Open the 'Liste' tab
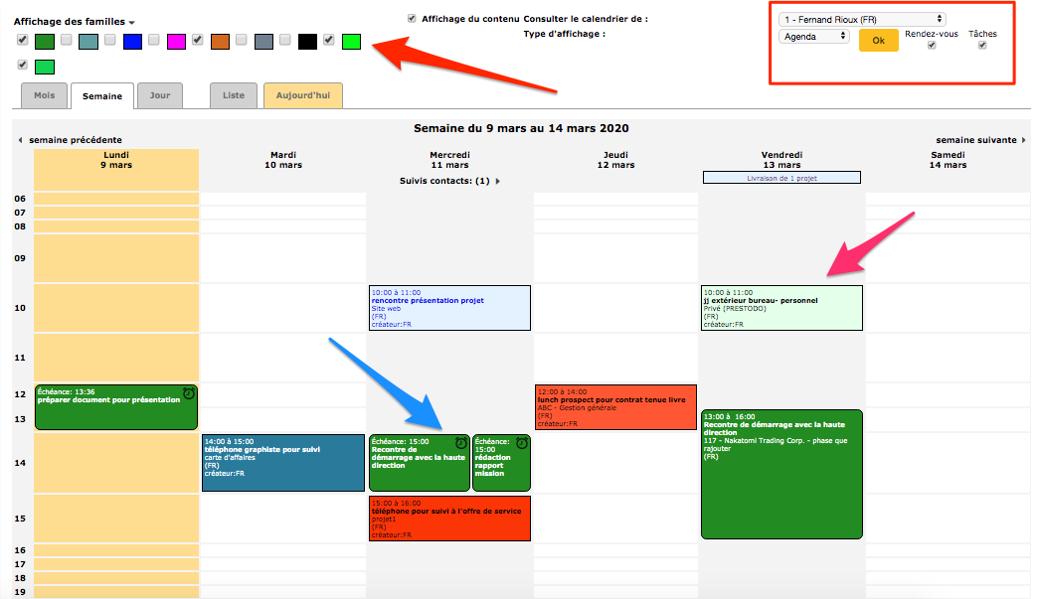Screen dimensions: 1039x599 (x=234, y=95)
